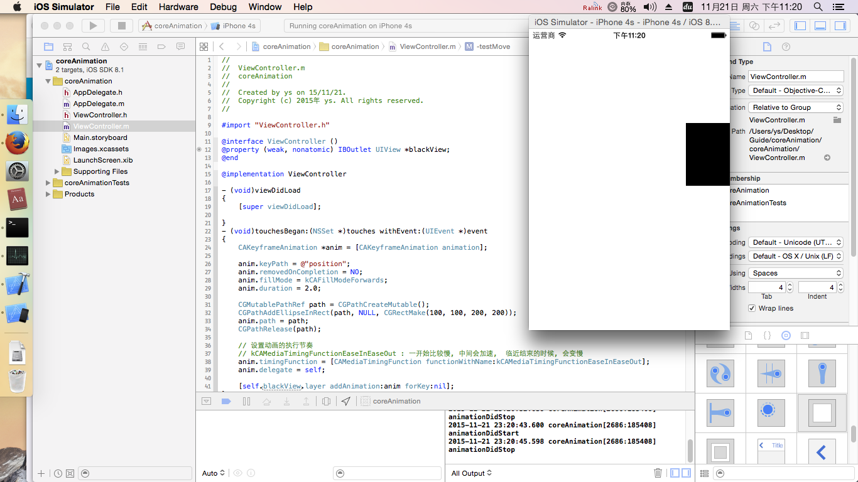The width and height of the screenshot is (858, 482).
Task: Show the variables view pane toggle
Action: coord(675,473)
